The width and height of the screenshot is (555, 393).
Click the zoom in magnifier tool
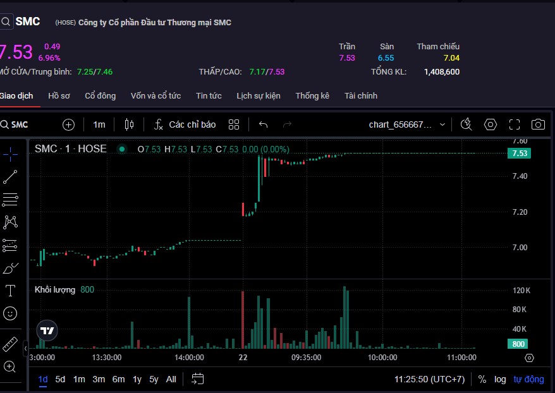coord(10,366)
